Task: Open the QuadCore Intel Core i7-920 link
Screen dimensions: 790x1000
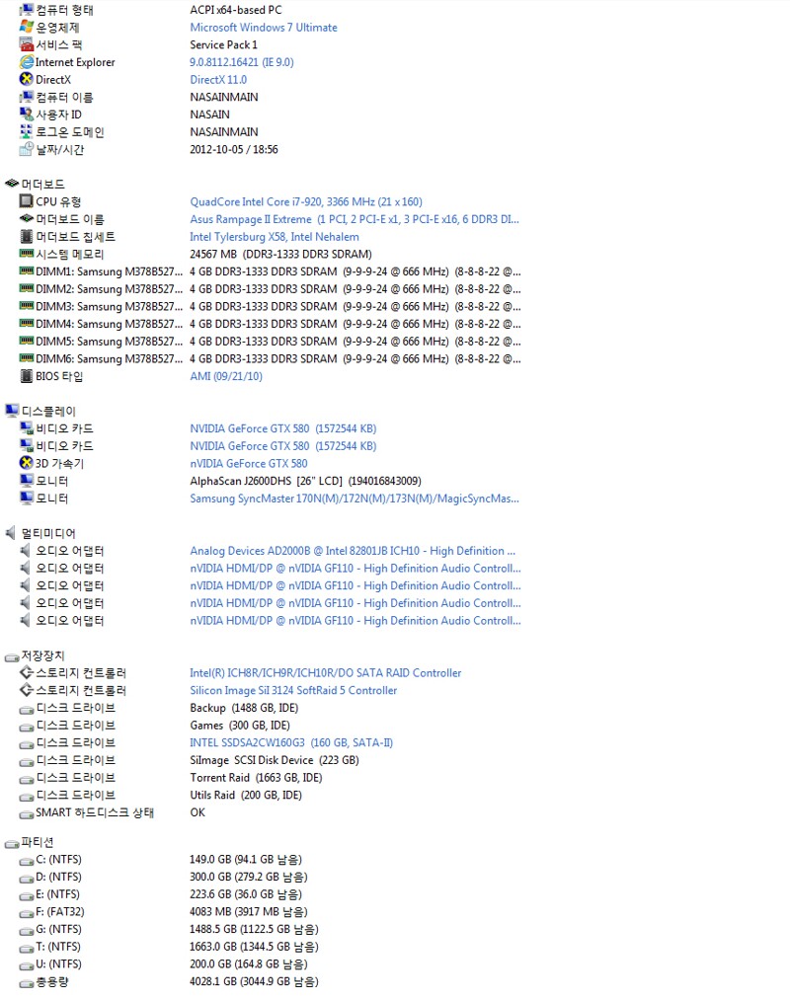Action: click(x=306, y=201)
